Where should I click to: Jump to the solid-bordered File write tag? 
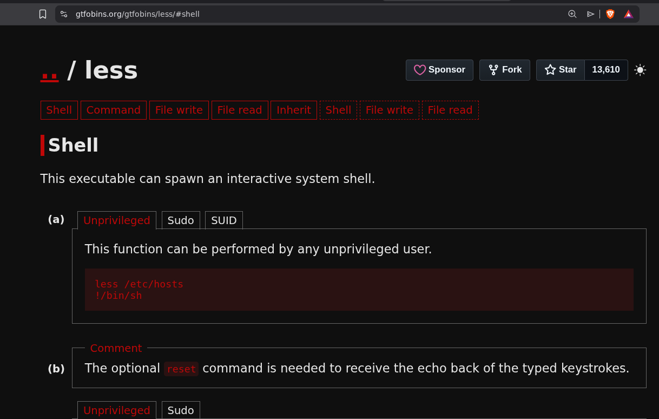click(179, 110)
